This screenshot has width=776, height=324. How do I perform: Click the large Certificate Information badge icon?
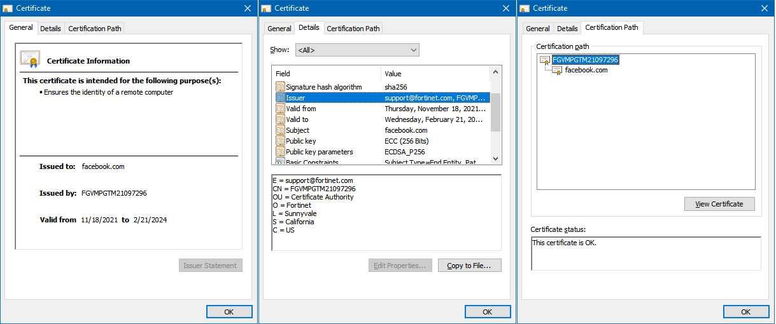click(30, 59)
